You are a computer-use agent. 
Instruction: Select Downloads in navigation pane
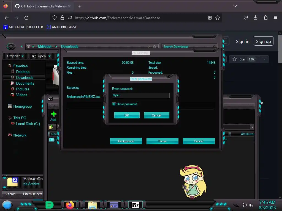pos(25,77)
